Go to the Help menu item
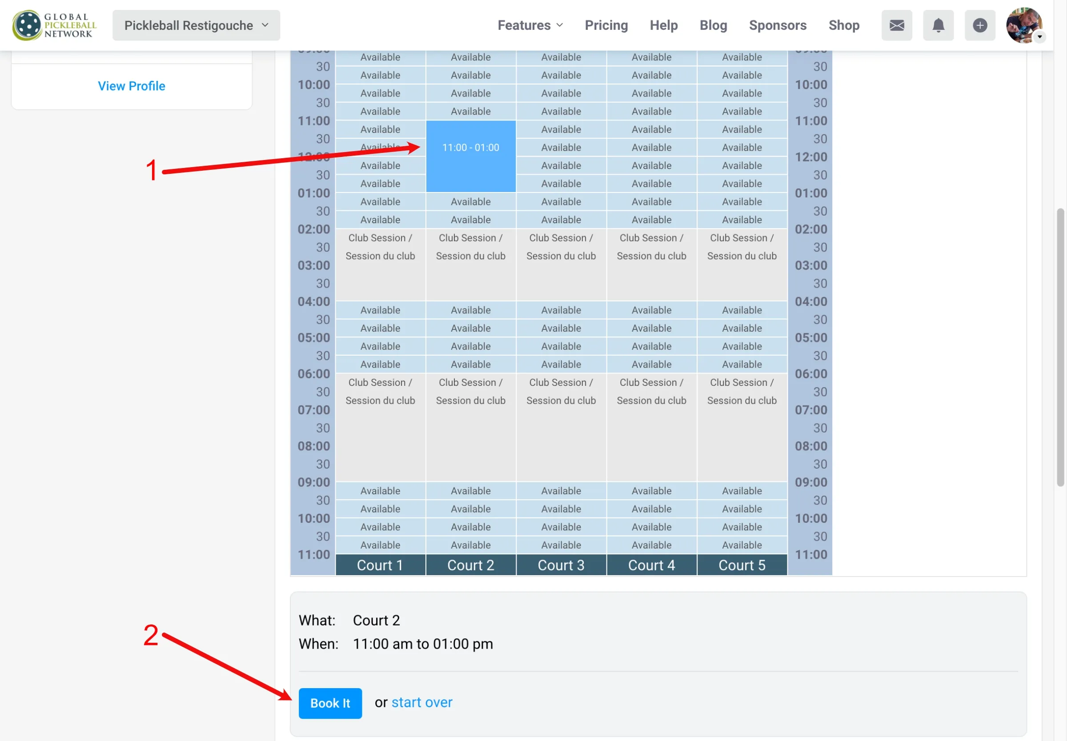1067x741 pixels. 663,25
